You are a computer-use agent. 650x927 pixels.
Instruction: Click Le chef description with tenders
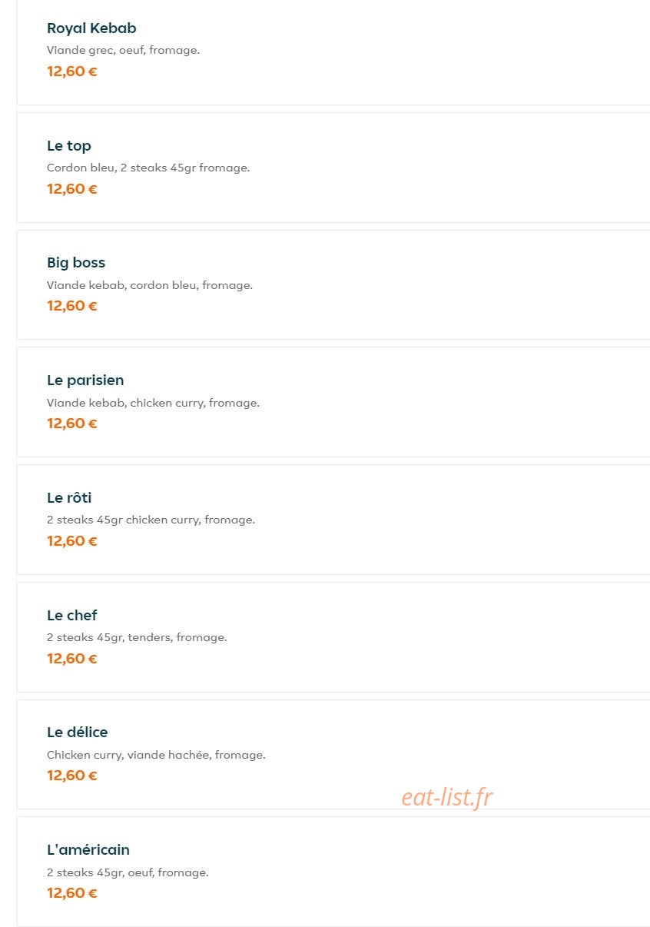coord(137,637)
